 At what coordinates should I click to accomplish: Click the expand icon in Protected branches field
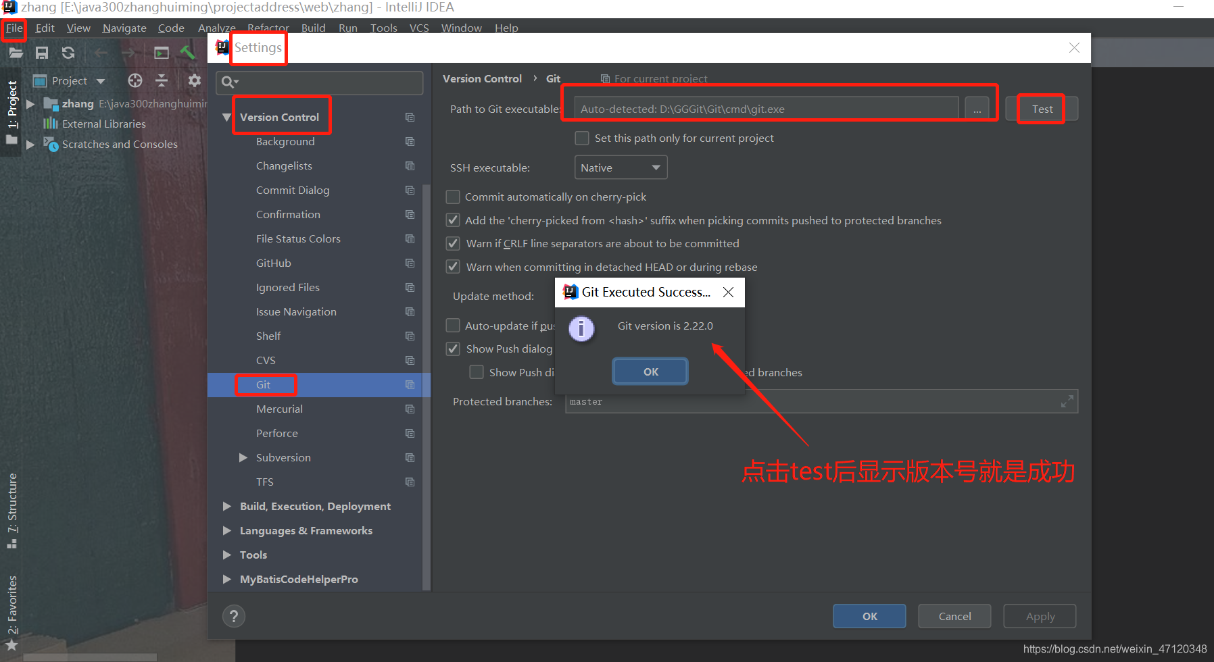click(1067, 401)
